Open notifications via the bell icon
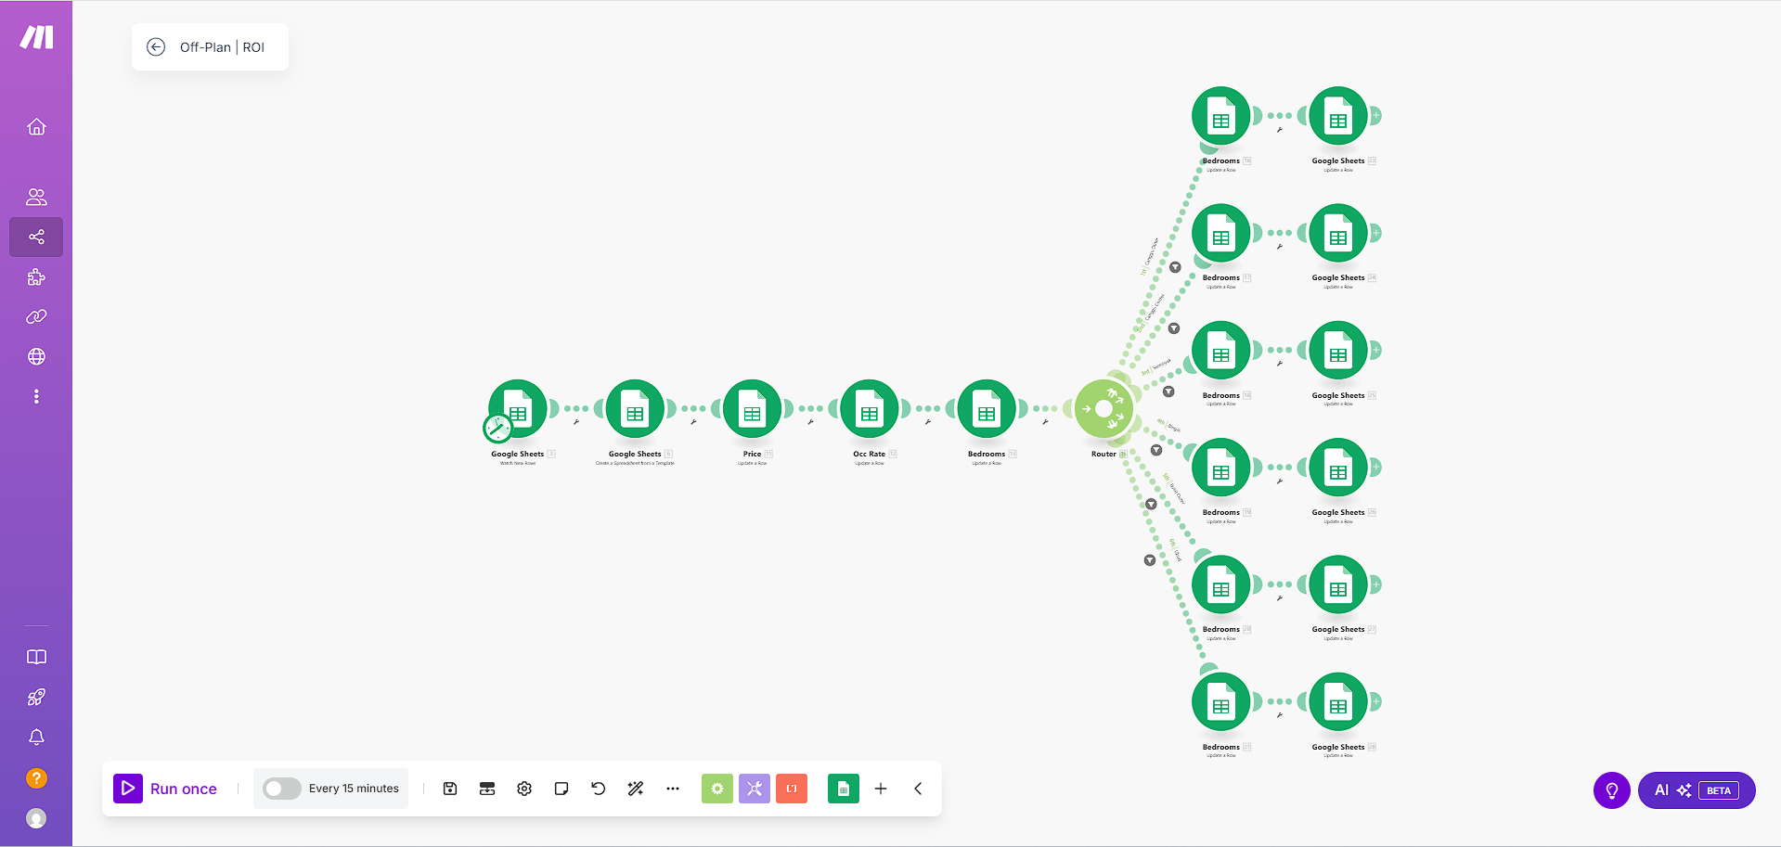1781x847 pixels. pyautogui.click(x=36, y=737)
